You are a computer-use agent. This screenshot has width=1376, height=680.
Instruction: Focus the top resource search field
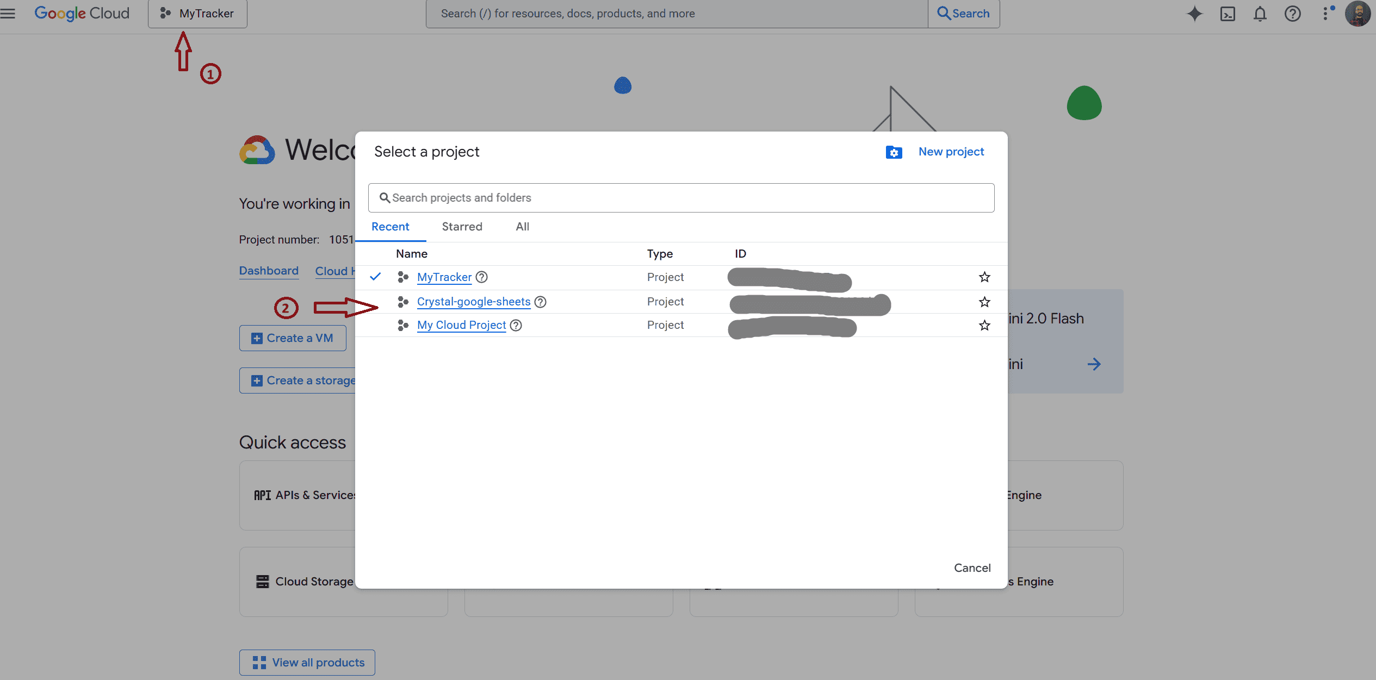(677, 14)
